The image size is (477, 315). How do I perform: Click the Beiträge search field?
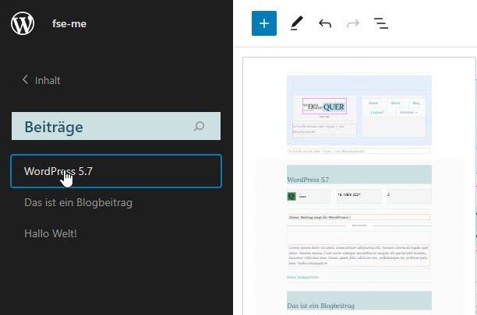coord(116,126)
